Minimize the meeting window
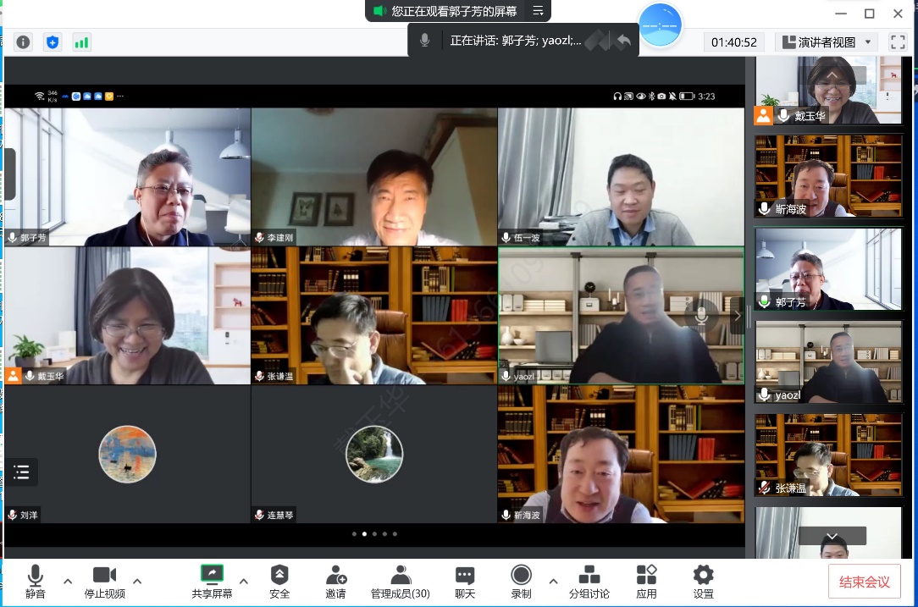The height and width of the screenshot is (607, 918). click(841, 13)
